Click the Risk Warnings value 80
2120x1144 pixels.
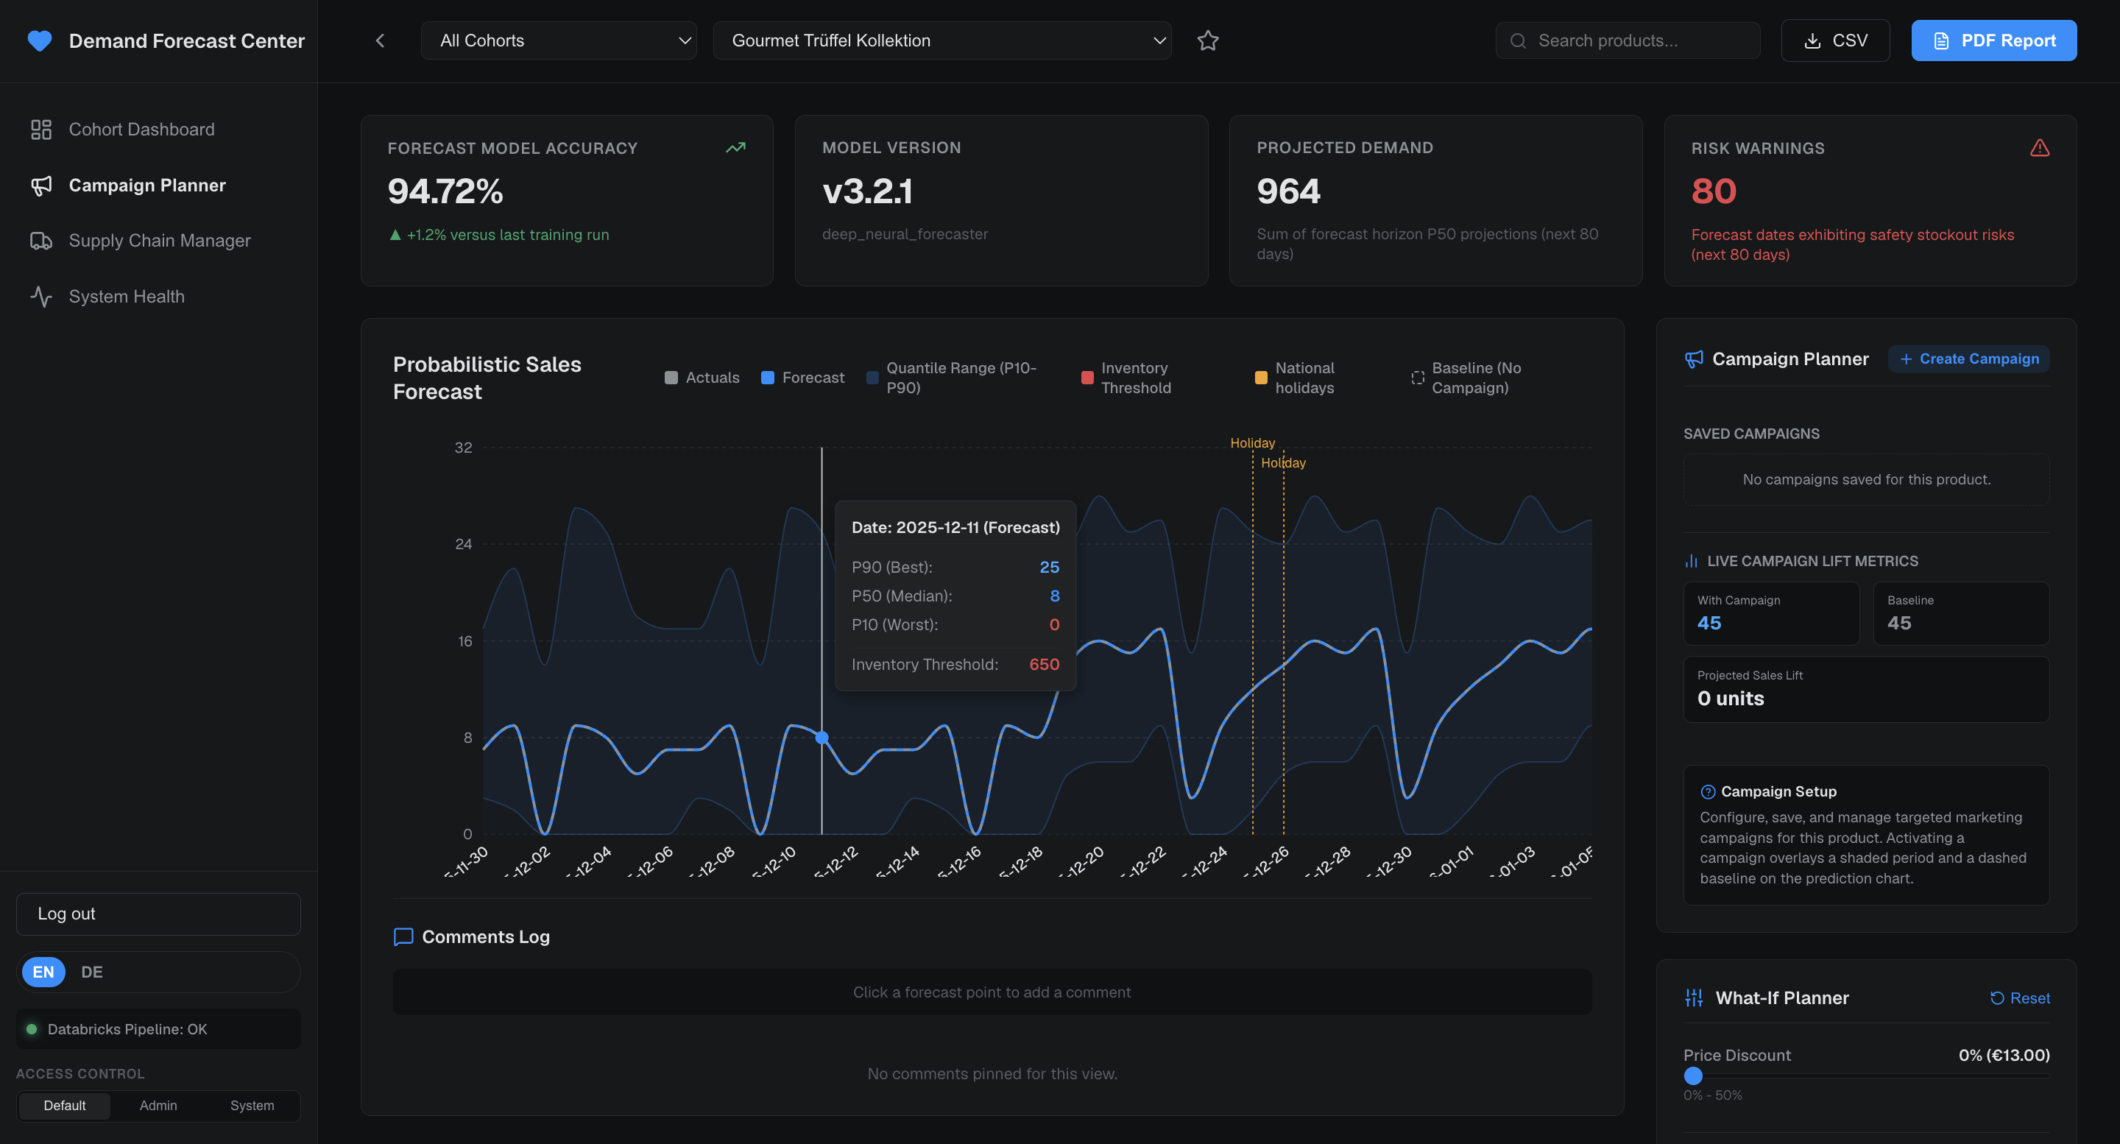click(x=1714, y=191)
